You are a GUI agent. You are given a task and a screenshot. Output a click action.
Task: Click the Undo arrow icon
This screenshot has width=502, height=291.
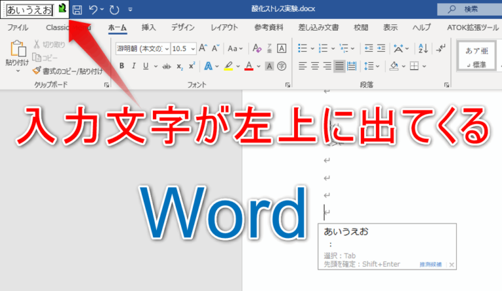93,9
